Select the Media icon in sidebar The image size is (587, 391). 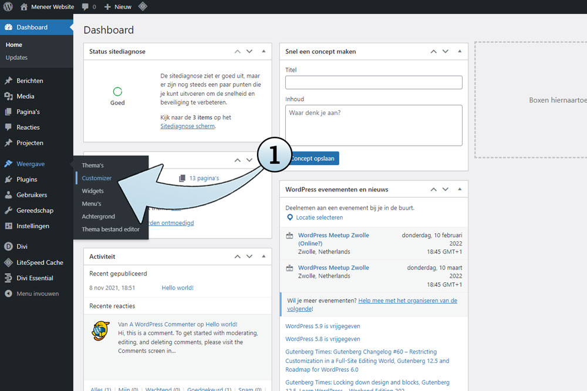coord(8,96)
